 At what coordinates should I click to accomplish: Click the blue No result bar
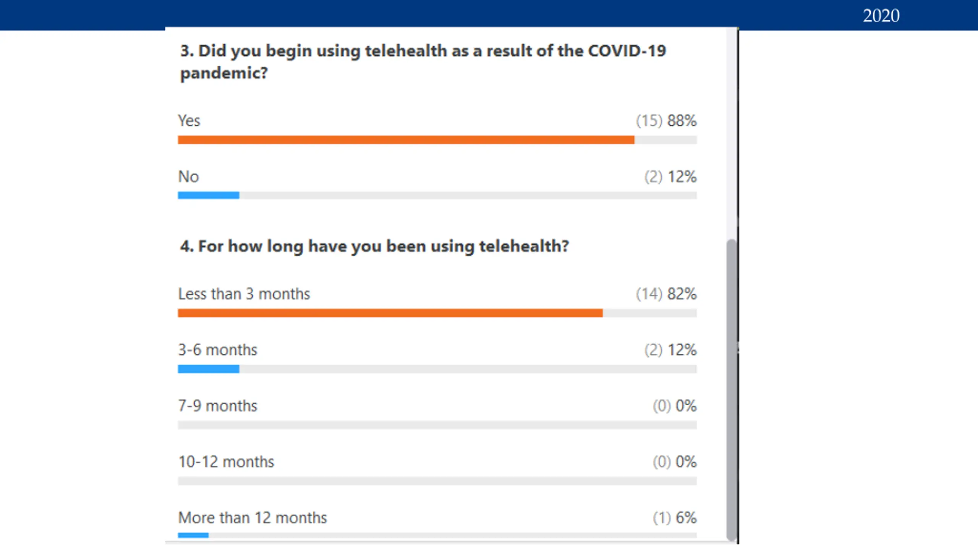(x=209, y=196)
